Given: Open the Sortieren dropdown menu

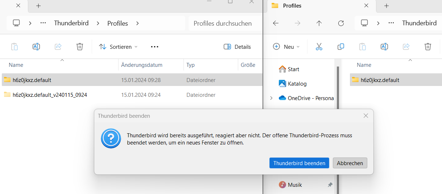Looking at the screenshot, I should tap(119, 47).
